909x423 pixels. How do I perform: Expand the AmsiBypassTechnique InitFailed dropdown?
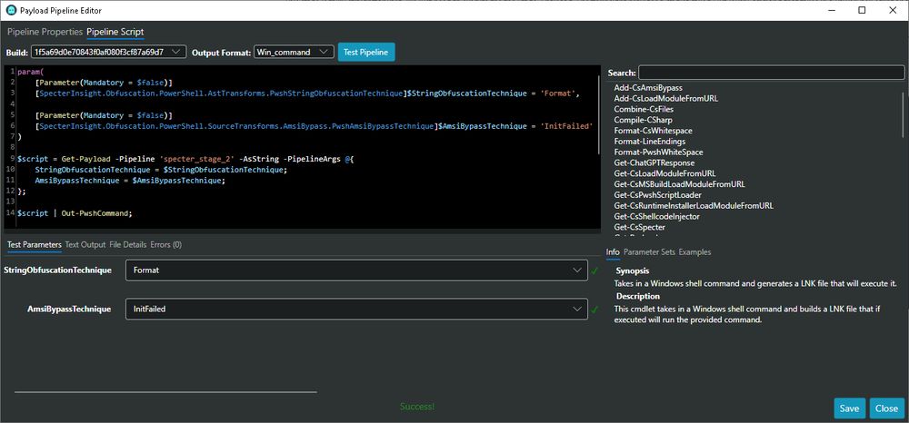(356, 309)
